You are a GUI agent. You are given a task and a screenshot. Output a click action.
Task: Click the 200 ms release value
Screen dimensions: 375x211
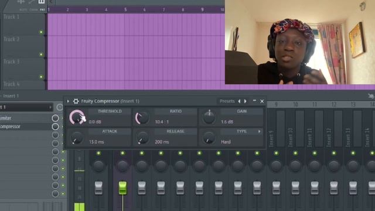pos(162,142)
